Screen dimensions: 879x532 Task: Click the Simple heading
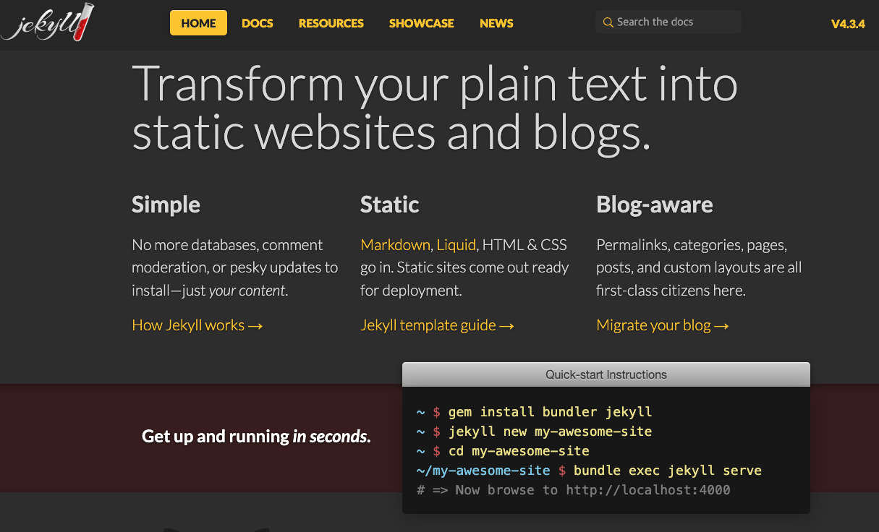coord(166,205)
